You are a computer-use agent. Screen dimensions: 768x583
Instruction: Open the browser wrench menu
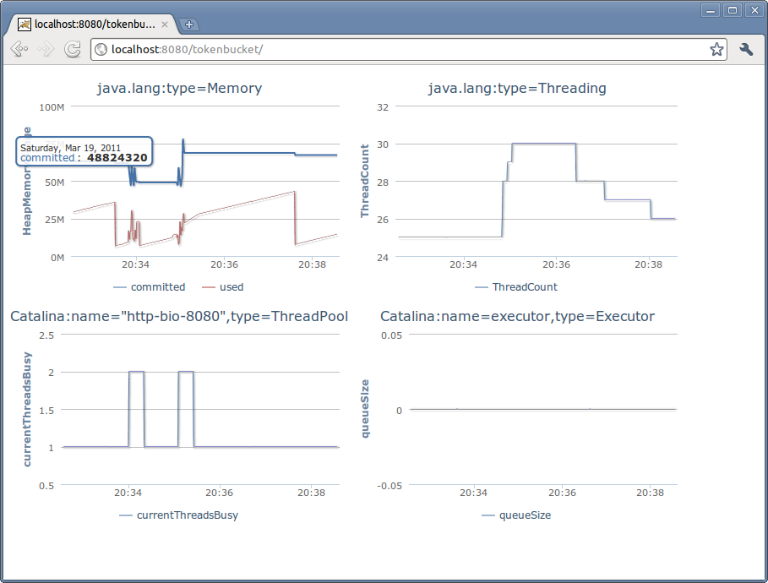tap(746, 49)
